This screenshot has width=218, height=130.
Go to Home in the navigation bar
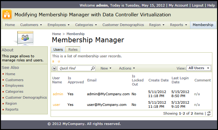tap(10, 25)
